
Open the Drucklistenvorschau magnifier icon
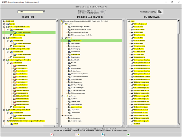160,12
